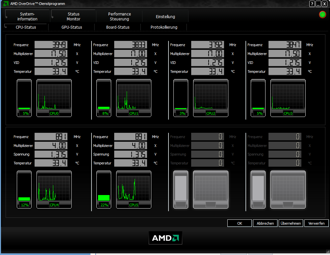Click the green status indicator light
The height and width of the screenshot is (255, 330).
[322, 14]
